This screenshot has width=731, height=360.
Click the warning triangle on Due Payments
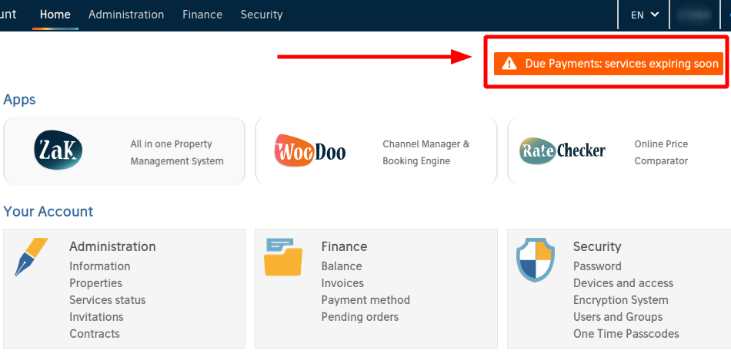509,64
